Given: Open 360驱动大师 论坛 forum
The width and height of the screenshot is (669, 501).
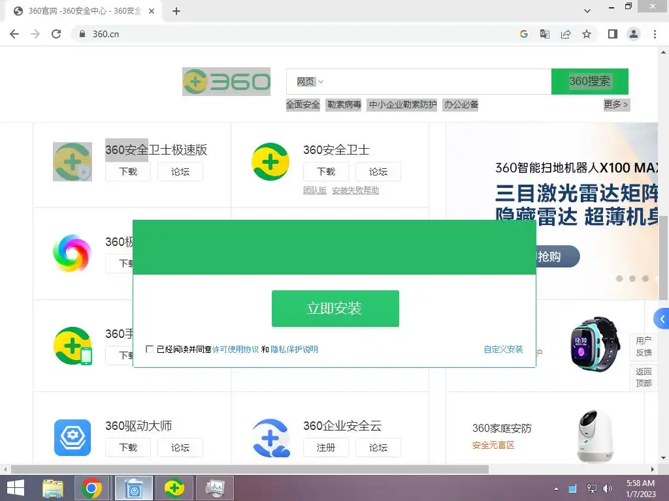Looking at the screenshot, I should [180, 448].
